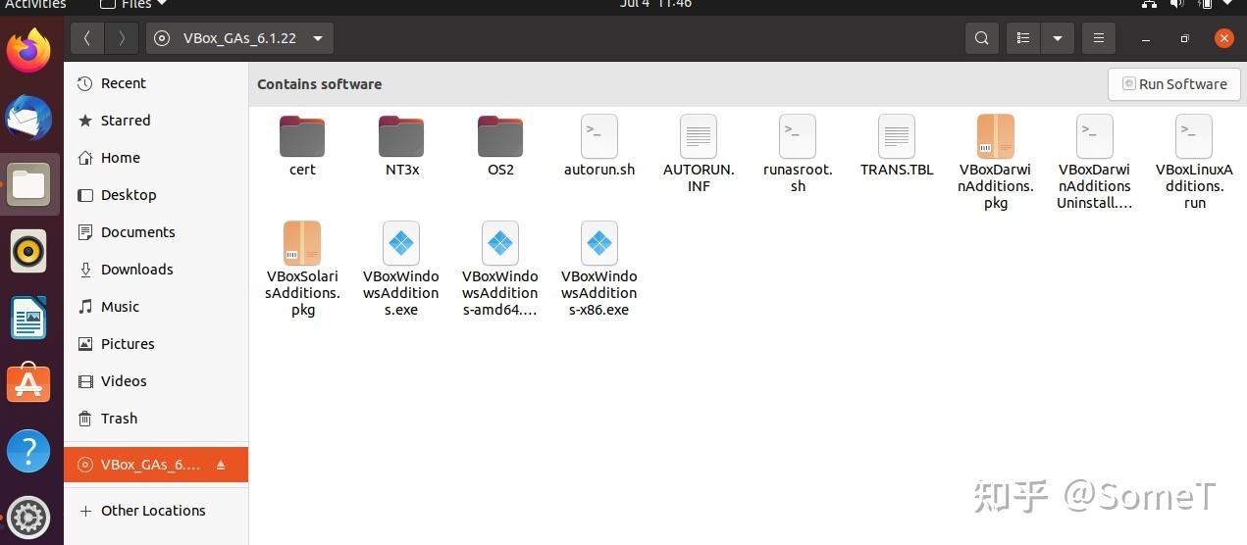Open Other Locations
Viewport: 1247px width, 545px height.
click(156, 511)
